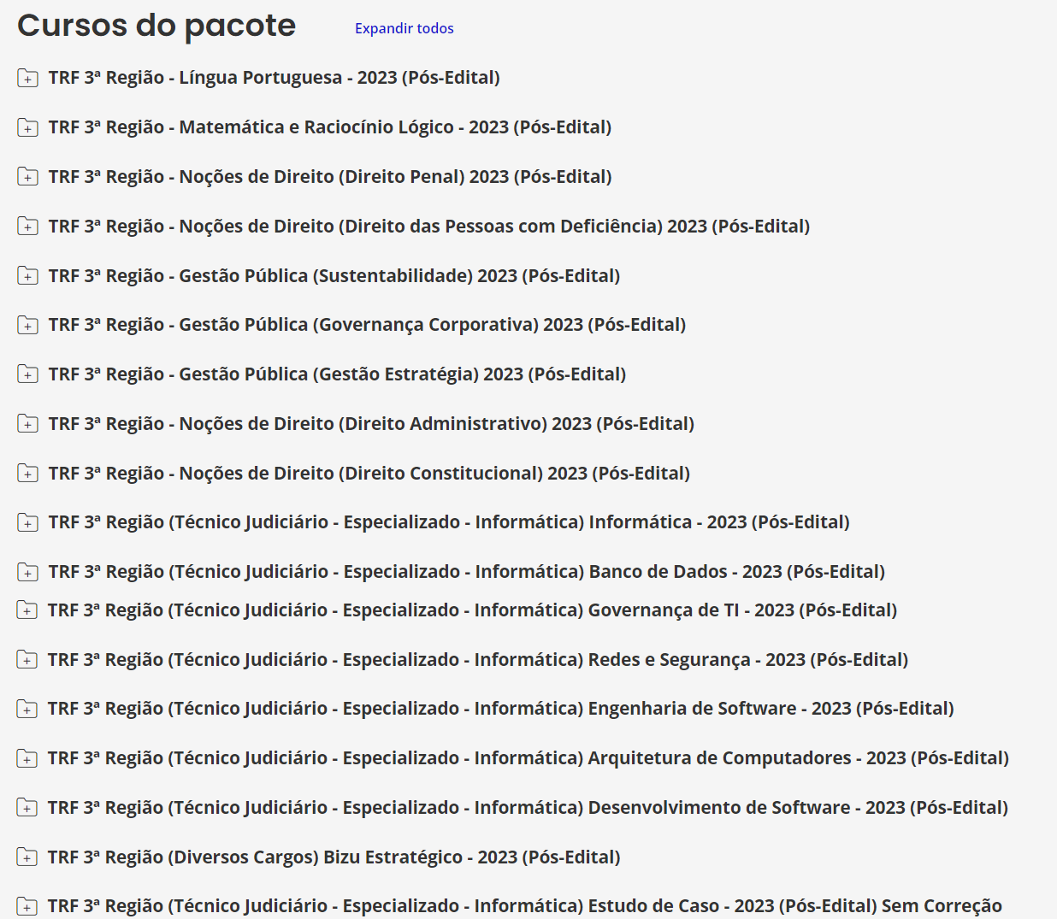The height and width of the screenshot is (919, 1057).
Task: Click folder icon beside Governança Corporativa course
Action: 27,326
